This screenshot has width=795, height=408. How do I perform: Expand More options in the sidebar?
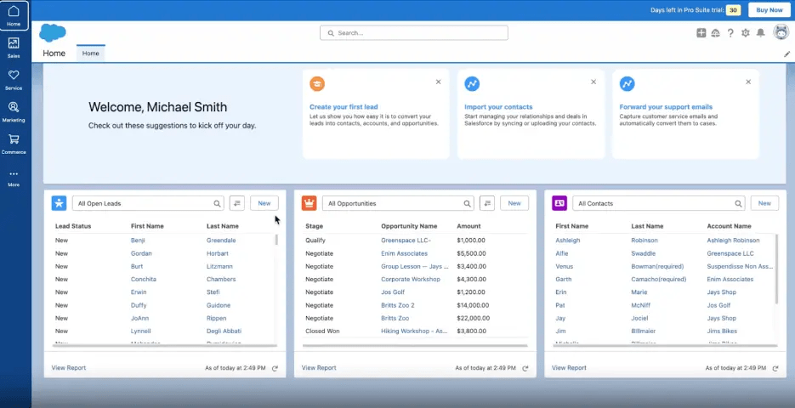point(14,178)
